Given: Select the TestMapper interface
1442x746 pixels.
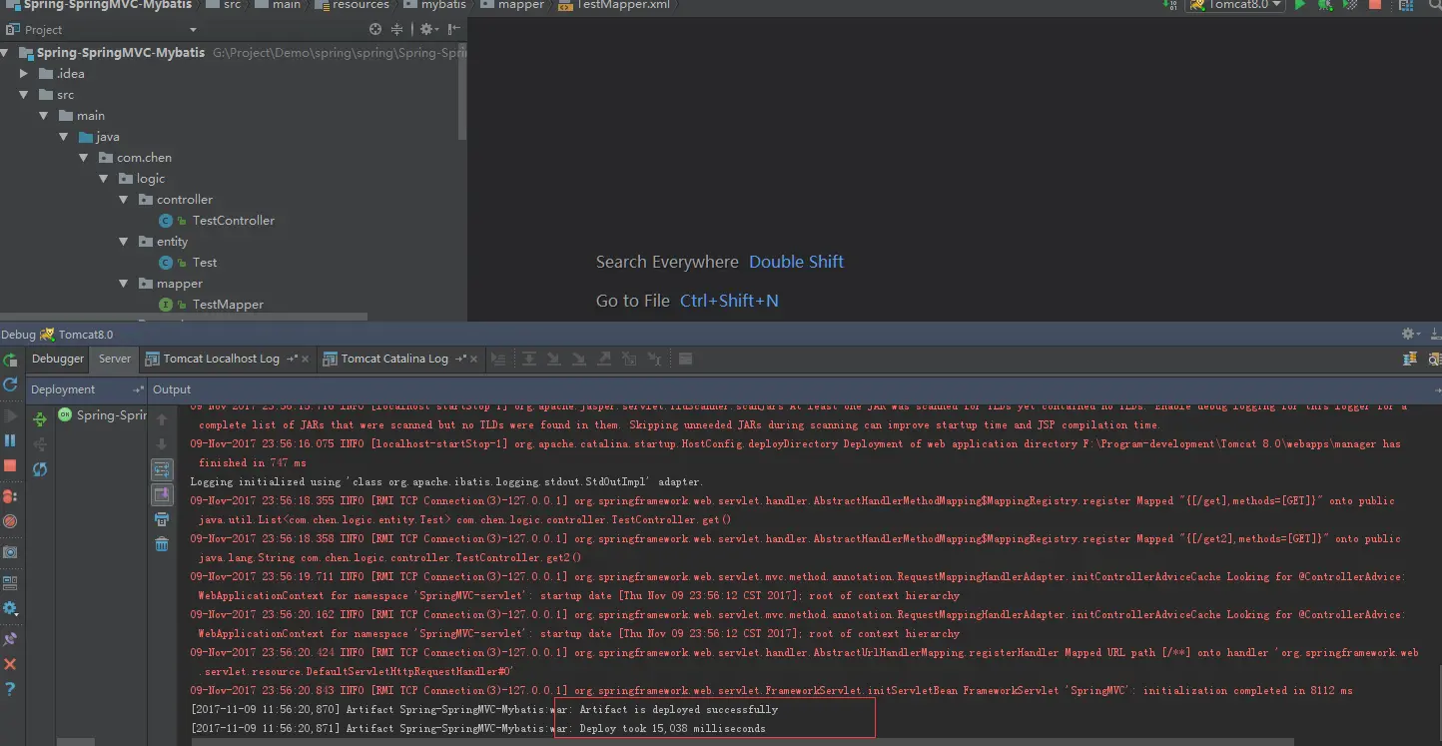Looking at the screenshot, I should [x=228, y=305].
